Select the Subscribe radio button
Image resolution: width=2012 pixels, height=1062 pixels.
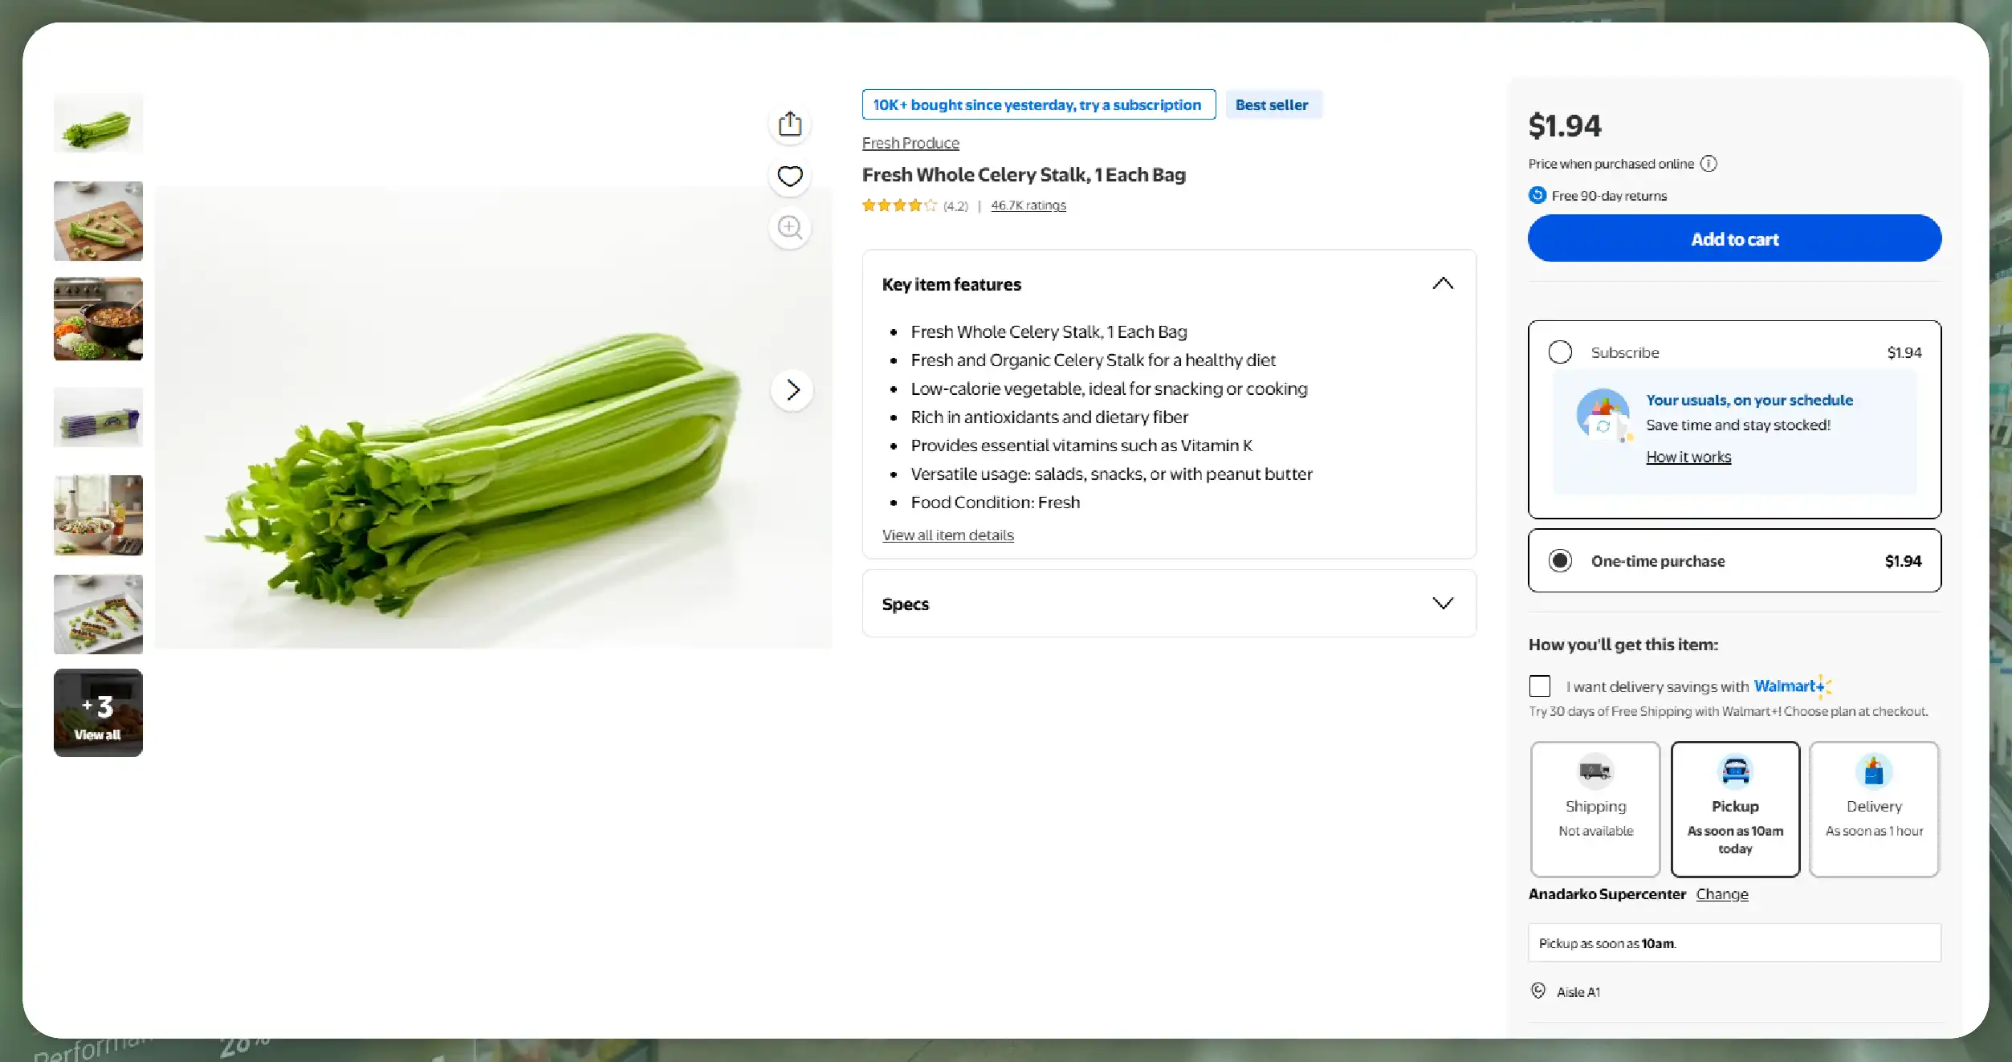pyautogui.click(x=1560, y=352)
